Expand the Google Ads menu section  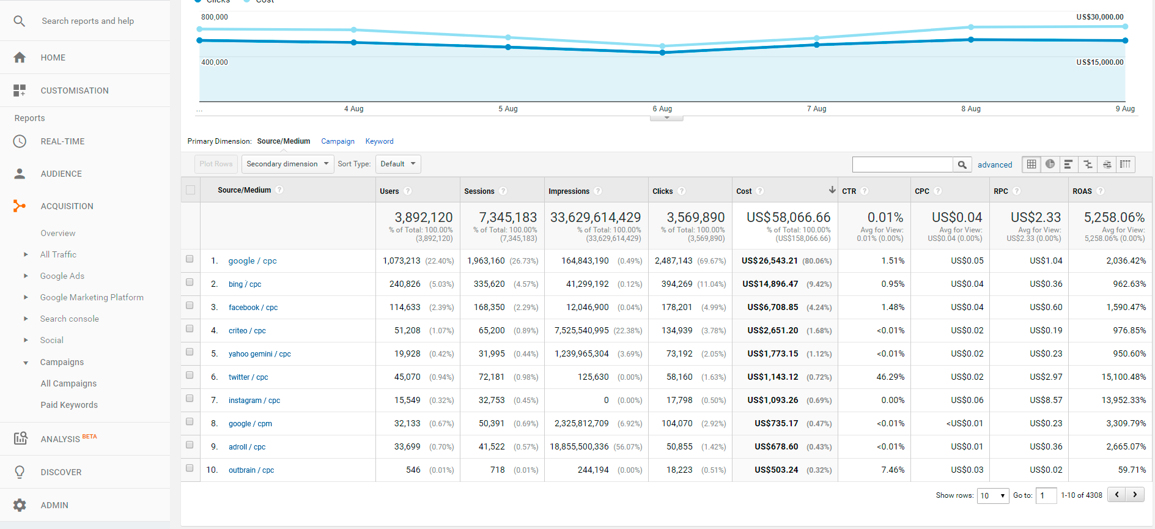click(26, 276)
